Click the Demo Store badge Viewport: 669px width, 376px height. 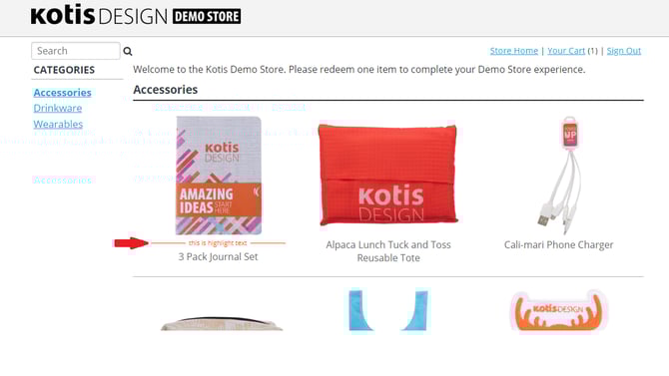(207, 17)
